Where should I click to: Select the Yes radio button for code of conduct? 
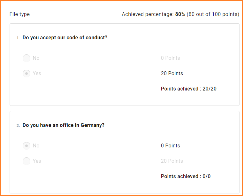[27, 73]
